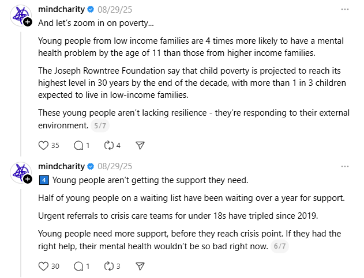Repost the waiting list support post

110,266
